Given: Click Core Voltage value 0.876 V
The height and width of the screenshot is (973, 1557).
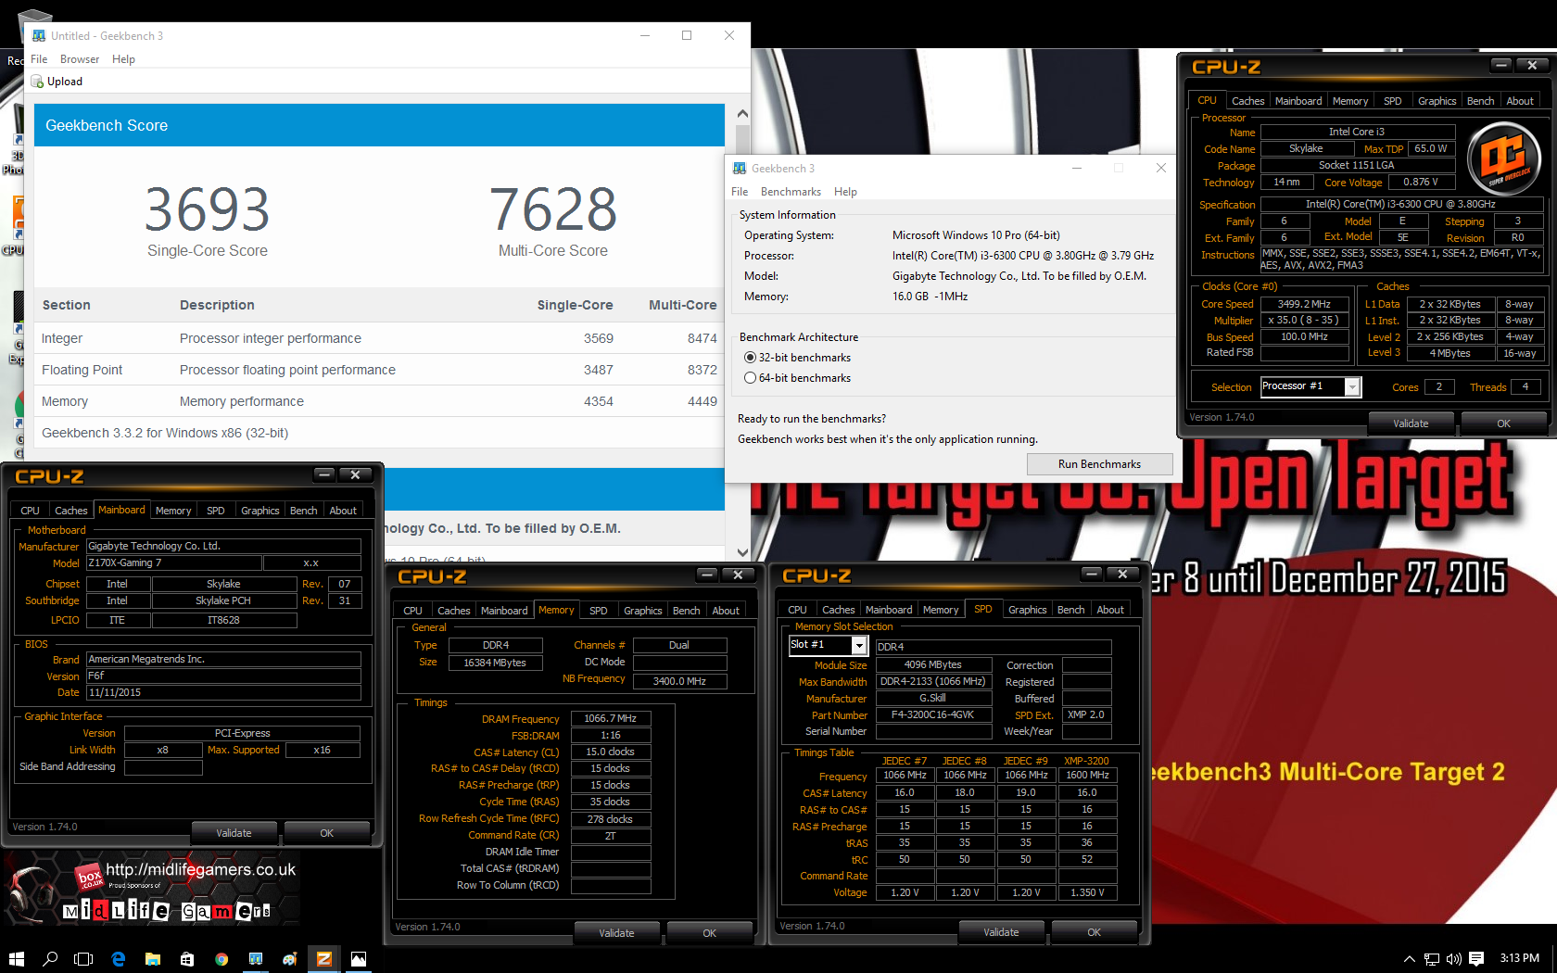Looking at the screenshot, I should pos(1420,183).
